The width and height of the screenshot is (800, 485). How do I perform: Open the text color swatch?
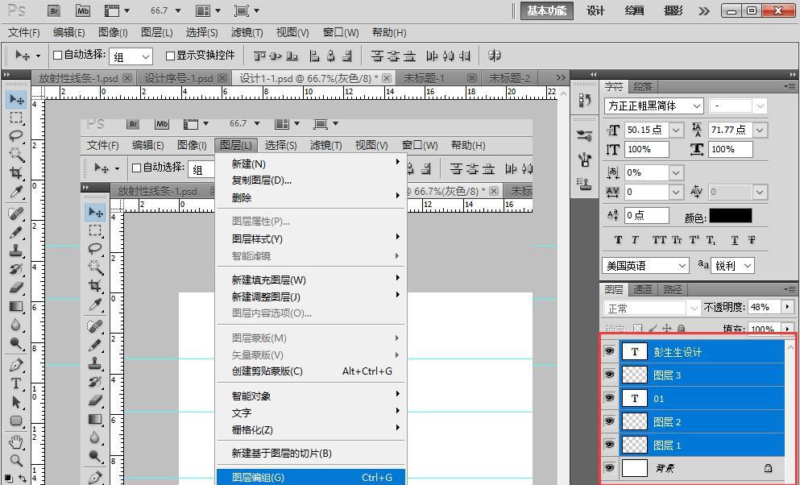pos(730,216)
